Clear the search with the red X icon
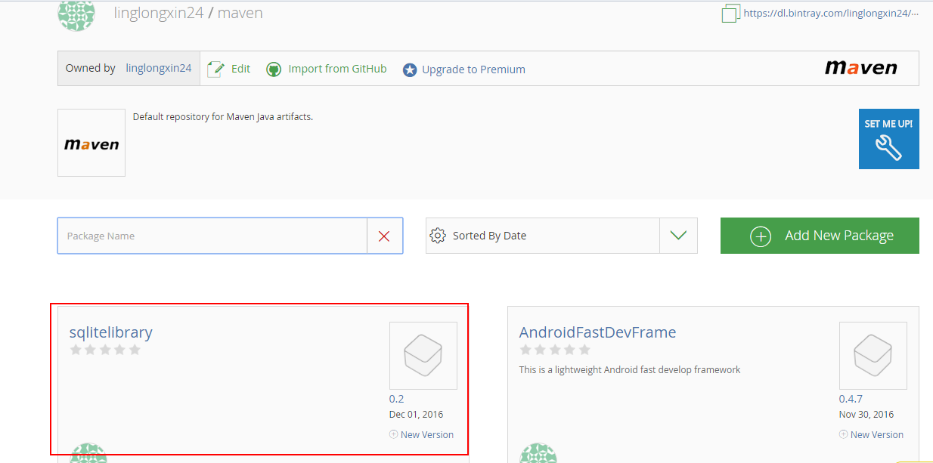Viewport: 933px width, 463px height. (x=384, y=236)
